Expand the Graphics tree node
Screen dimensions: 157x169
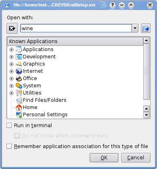click(11, 64)
